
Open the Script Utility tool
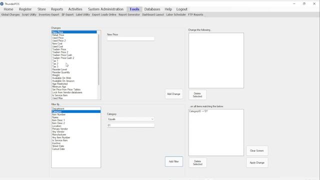click(x=29, y=14)
